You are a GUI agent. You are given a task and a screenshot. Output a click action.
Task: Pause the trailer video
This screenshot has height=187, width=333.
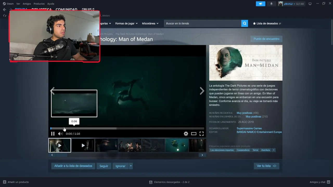click(x=53, y=134)
